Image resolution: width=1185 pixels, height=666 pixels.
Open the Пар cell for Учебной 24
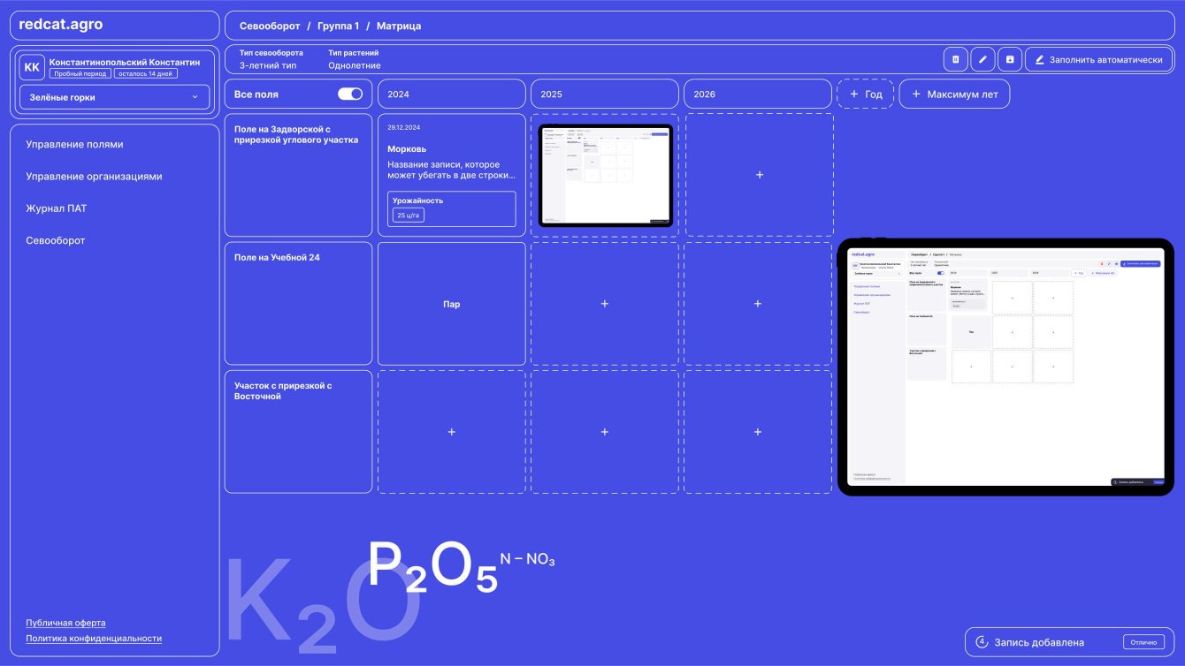tap(451, 304)
